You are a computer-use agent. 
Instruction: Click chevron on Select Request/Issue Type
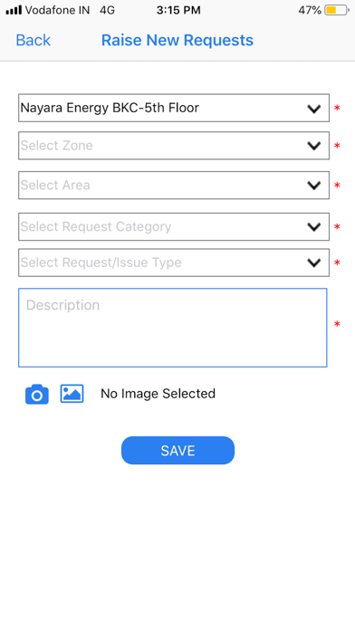(x=313, y=262)
